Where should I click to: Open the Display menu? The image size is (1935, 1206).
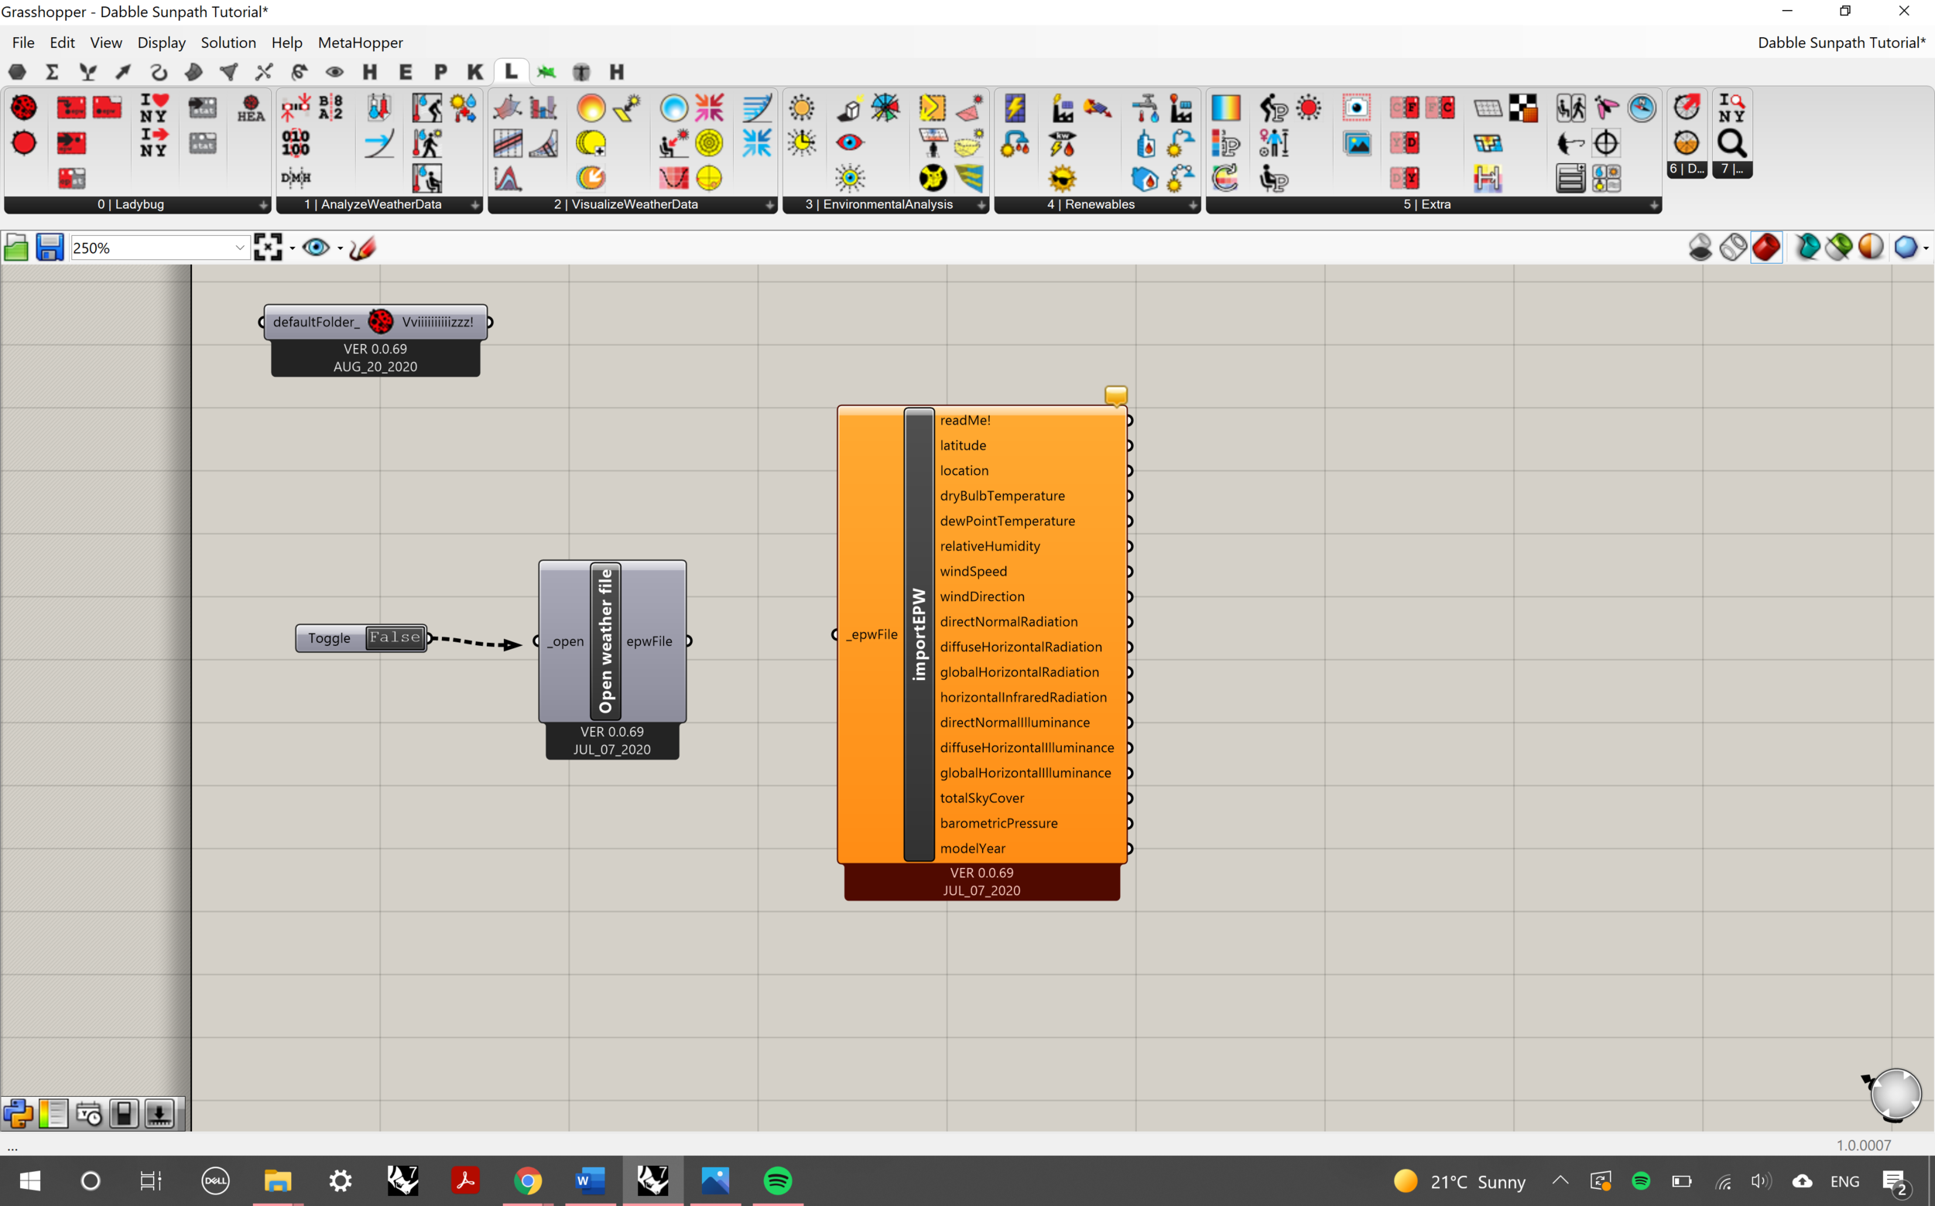[x=161, y=43]
